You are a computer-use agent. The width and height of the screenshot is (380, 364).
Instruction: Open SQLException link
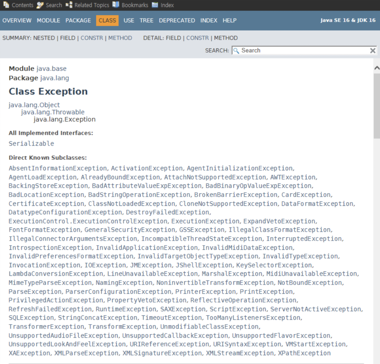coord(31,318)
